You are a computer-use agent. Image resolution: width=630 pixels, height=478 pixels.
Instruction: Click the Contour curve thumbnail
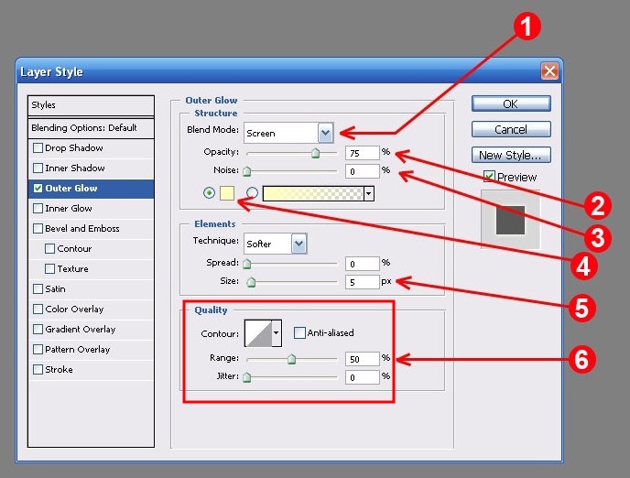pos(258,333)
